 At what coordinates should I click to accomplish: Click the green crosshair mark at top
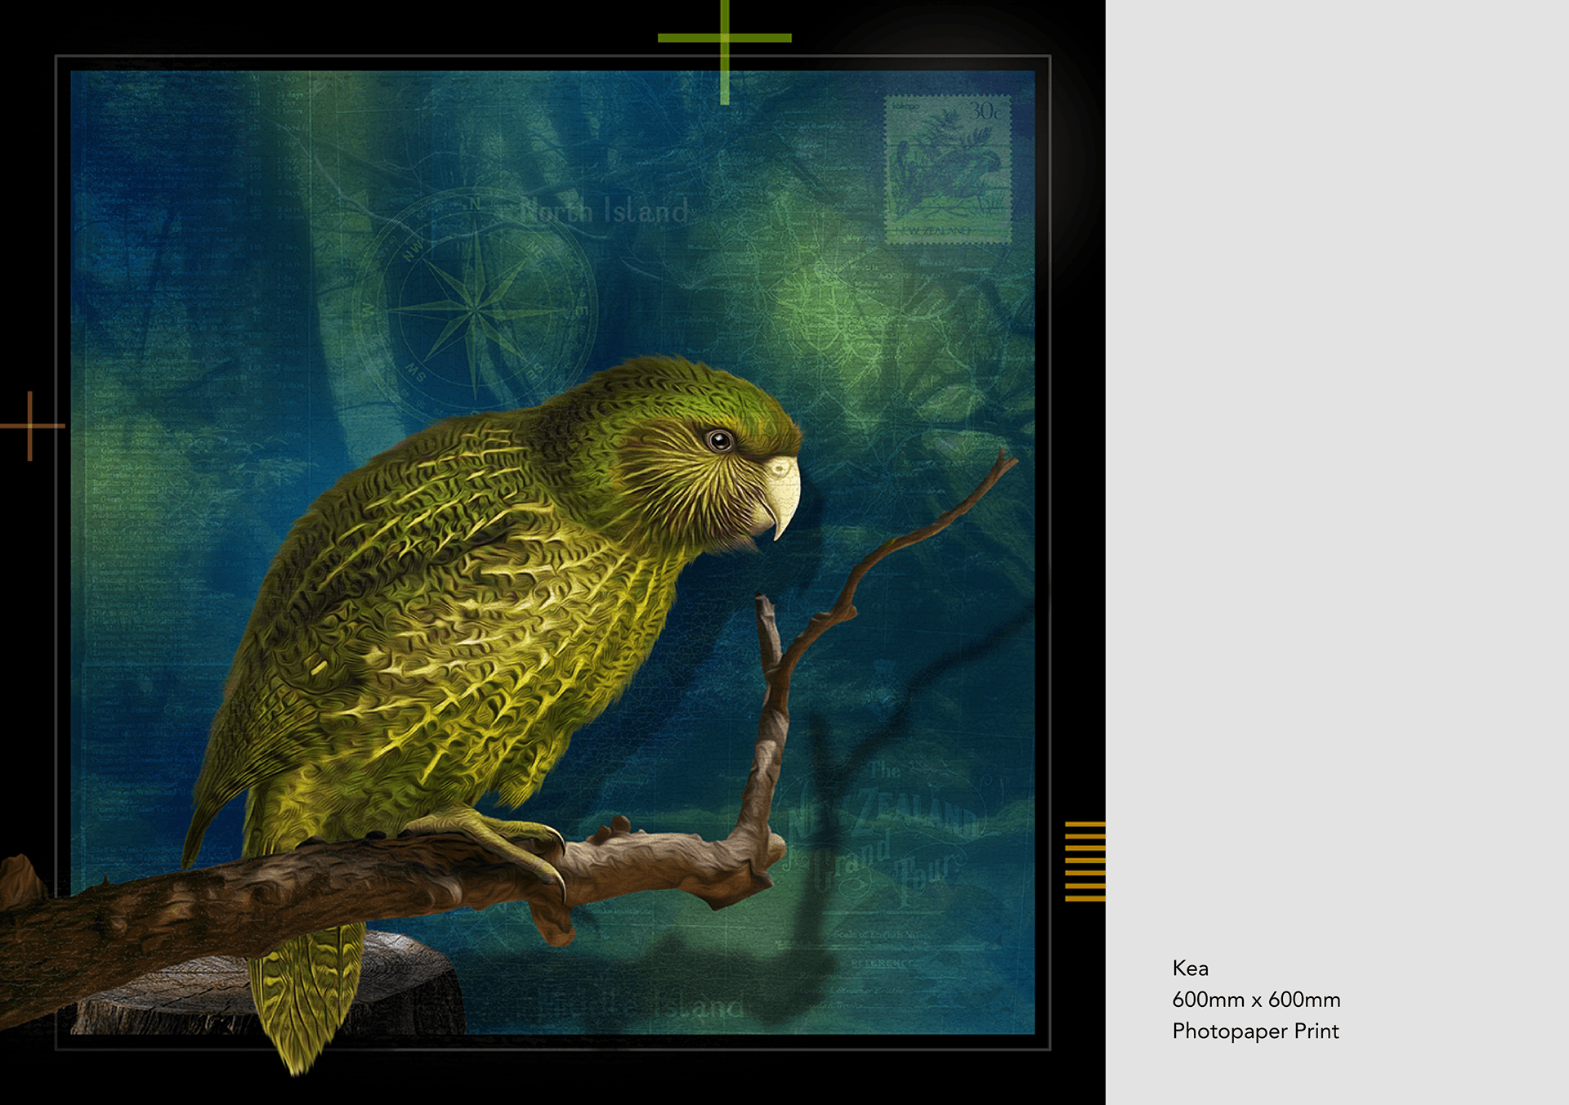[725, 38]
